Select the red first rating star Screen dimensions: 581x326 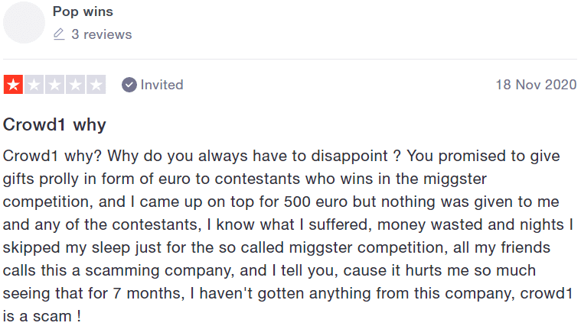tap(13, 85)
